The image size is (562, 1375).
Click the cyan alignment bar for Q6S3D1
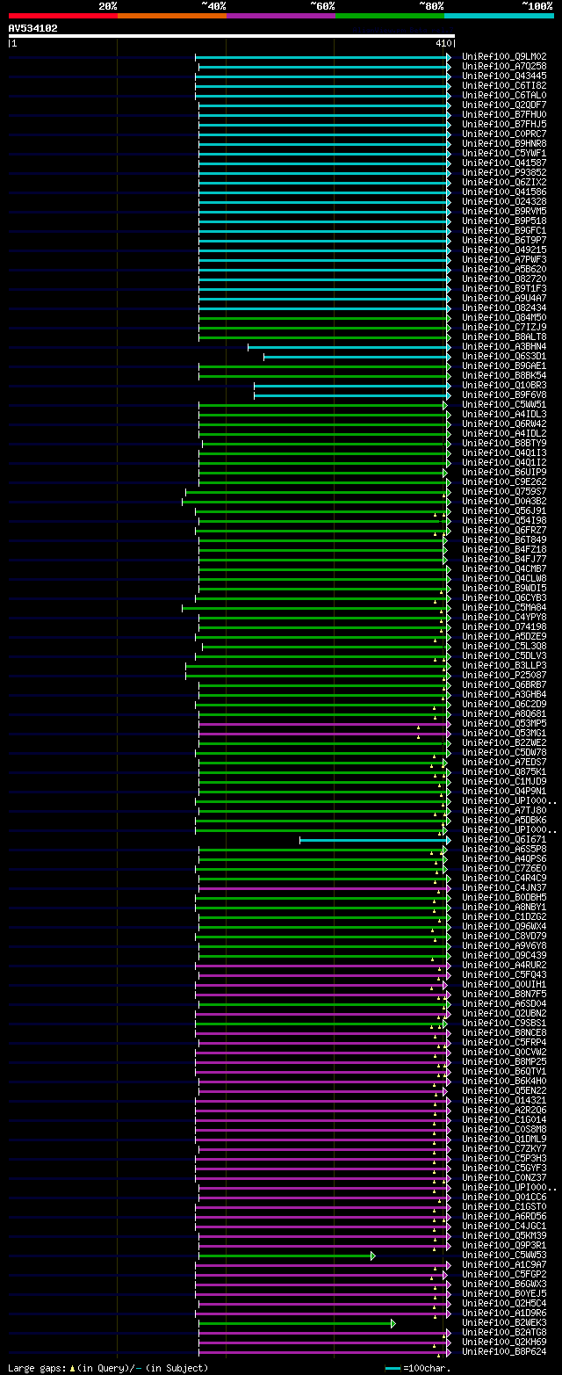click(357, 356)
